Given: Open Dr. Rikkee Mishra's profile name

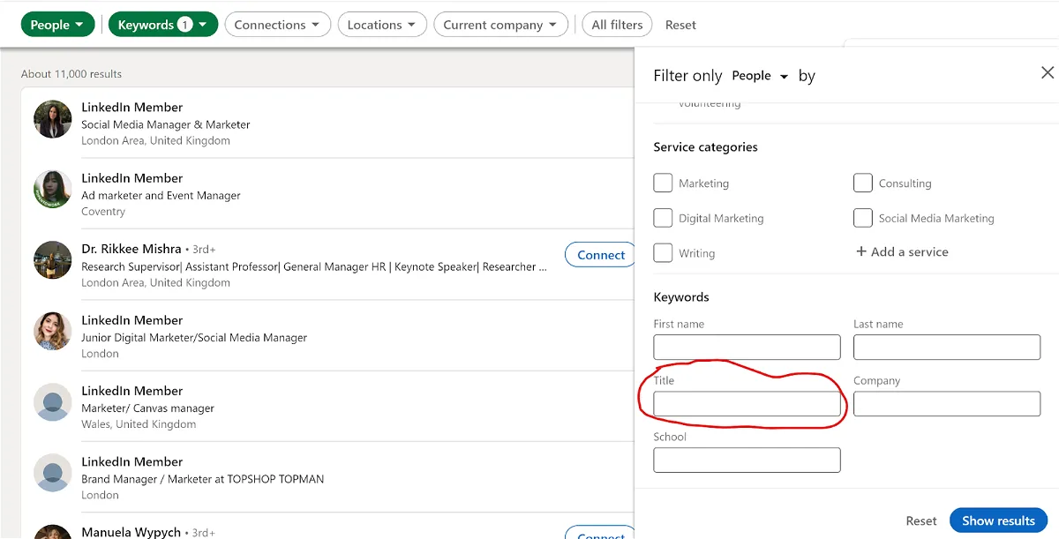Looking at the screenshot, I should pos(131,249).
